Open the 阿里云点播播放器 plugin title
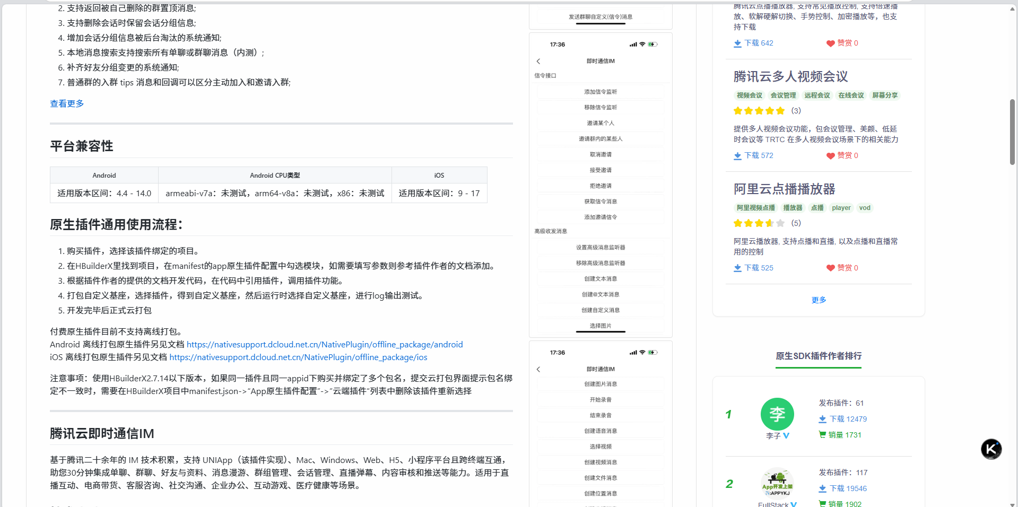The width and height of the screenshot is (1018, 507). pyautogui.click(x=784, y=189)
